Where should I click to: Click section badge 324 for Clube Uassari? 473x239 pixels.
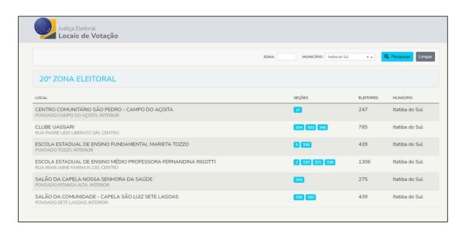pyautogui.click(x=299, y=127)
